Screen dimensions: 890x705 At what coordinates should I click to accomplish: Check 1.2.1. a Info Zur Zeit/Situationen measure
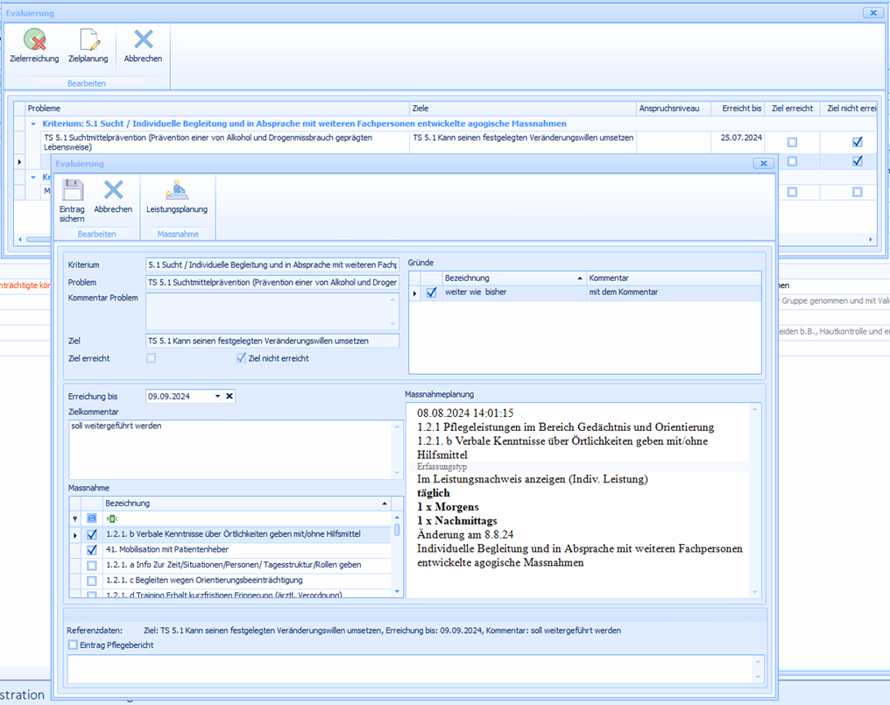click(92, 566)
